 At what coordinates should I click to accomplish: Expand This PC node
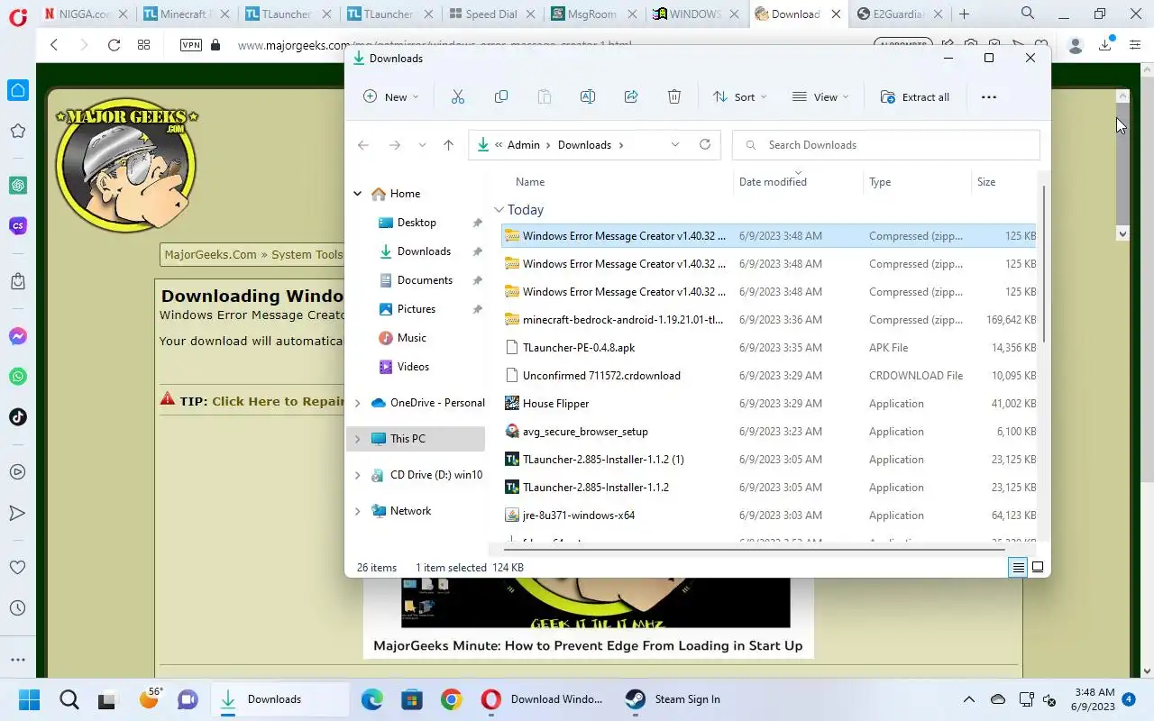pyautogui.click(x=358, y=439)
